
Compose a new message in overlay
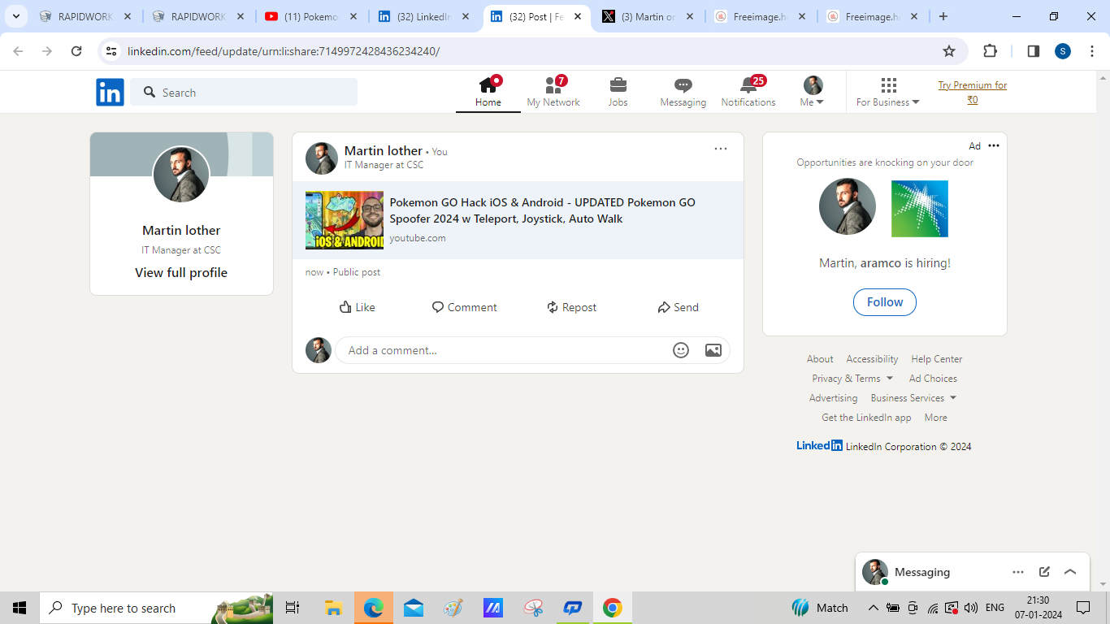[1044, 572]
